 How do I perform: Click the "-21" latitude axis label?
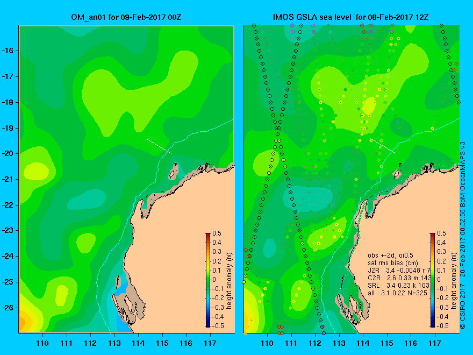(6, 179)
